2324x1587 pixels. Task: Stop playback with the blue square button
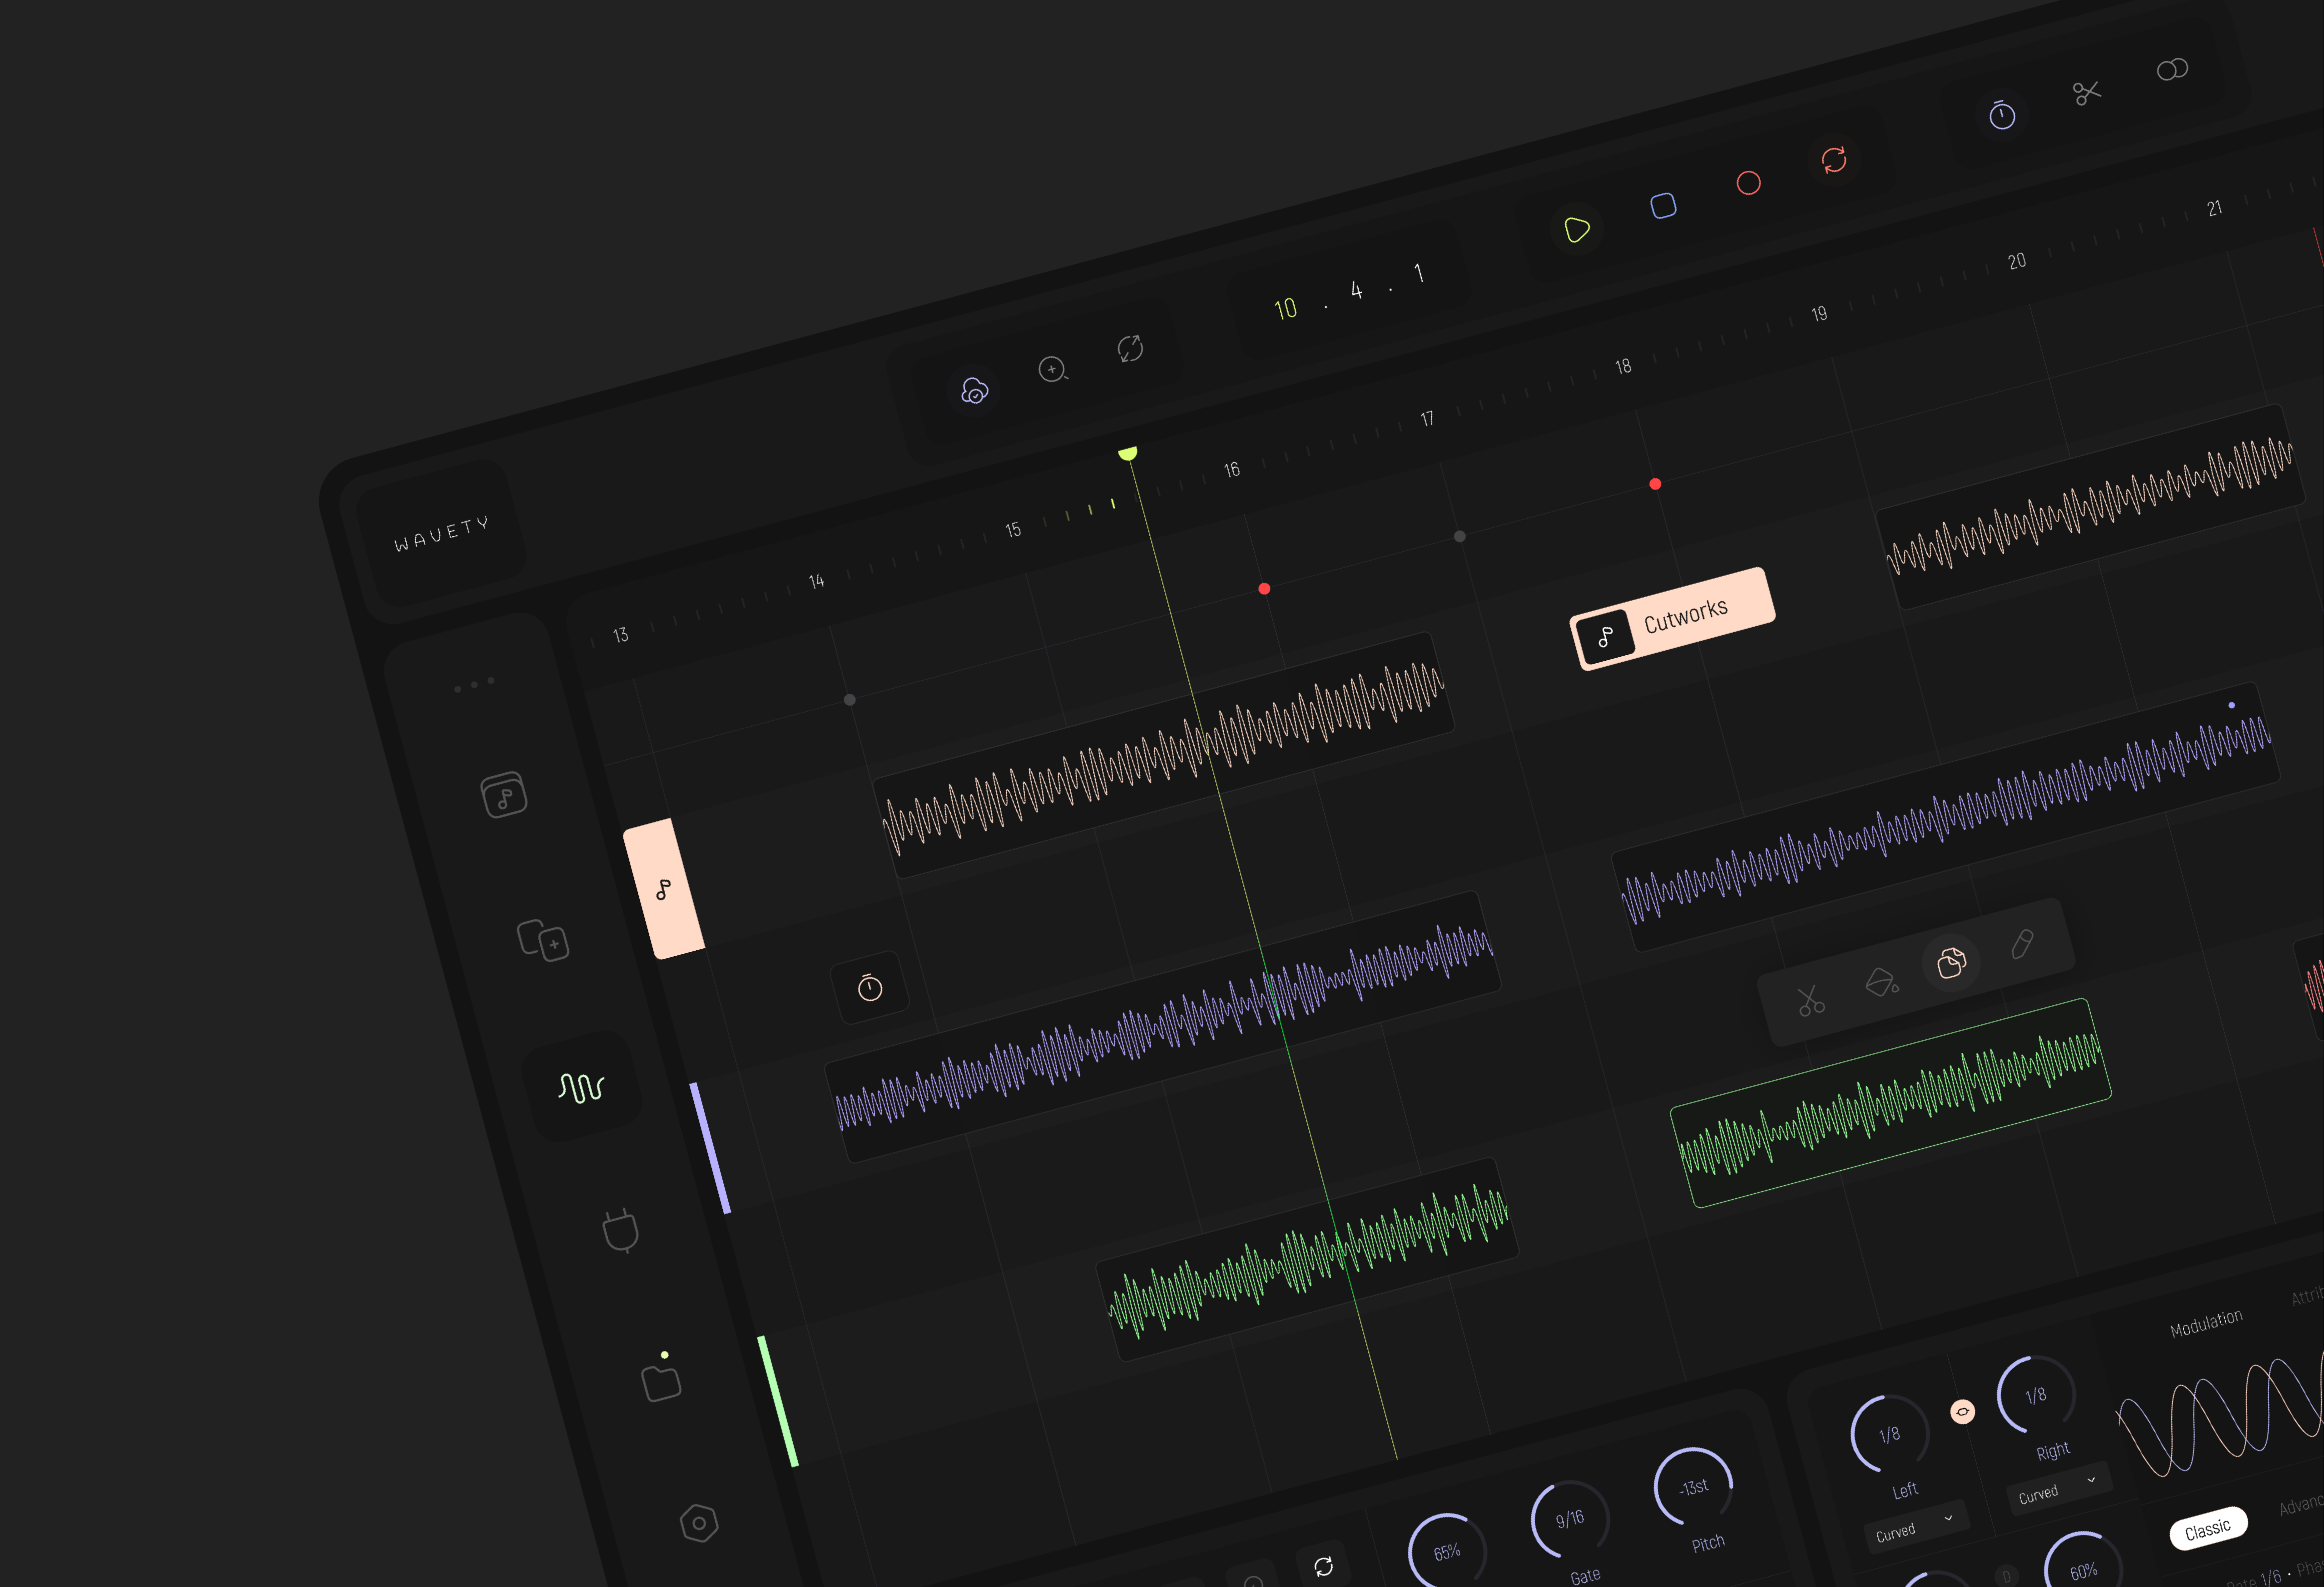1663,206
